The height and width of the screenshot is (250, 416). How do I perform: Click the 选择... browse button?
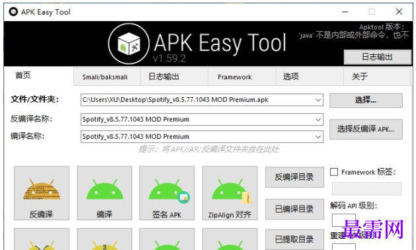(x=366, y=101)
